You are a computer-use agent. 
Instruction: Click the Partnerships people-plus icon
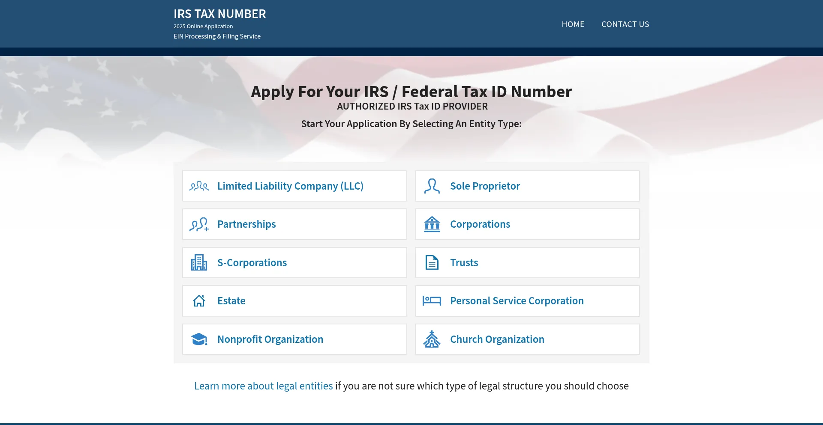click(199, 224)
